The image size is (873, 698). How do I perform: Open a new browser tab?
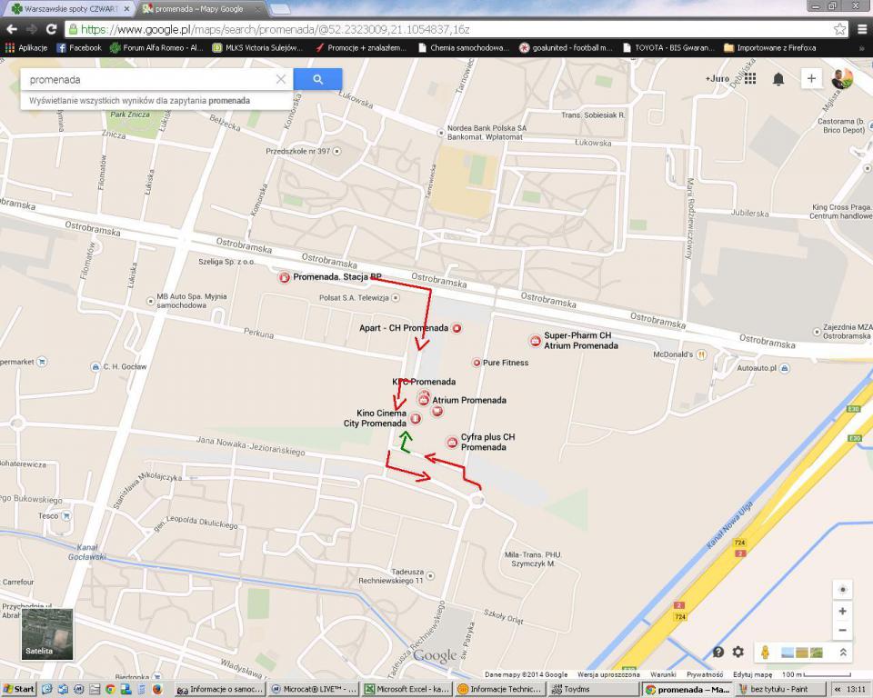coord(279,9)
